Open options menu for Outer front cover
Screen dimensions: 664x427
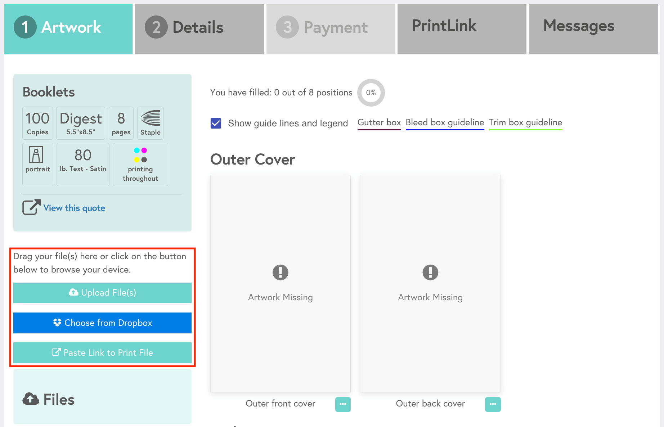[343, 404]
